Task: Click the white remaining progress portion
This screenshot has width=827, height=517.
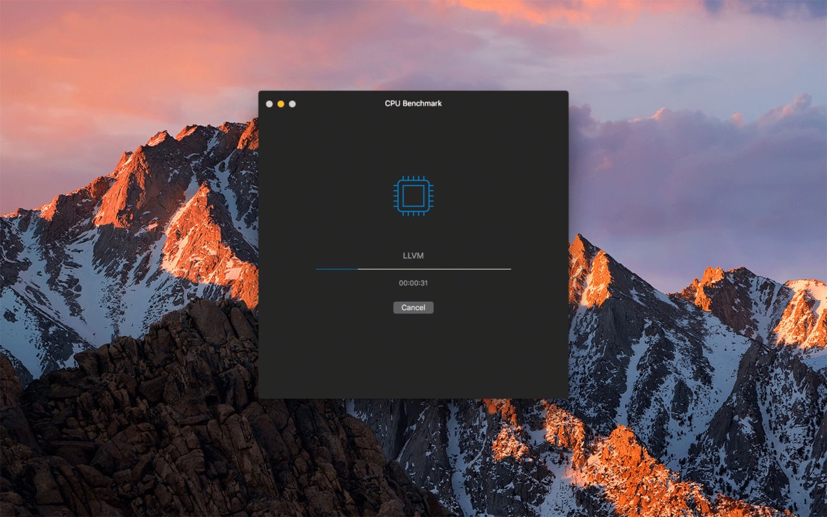Action: point(434,269)
